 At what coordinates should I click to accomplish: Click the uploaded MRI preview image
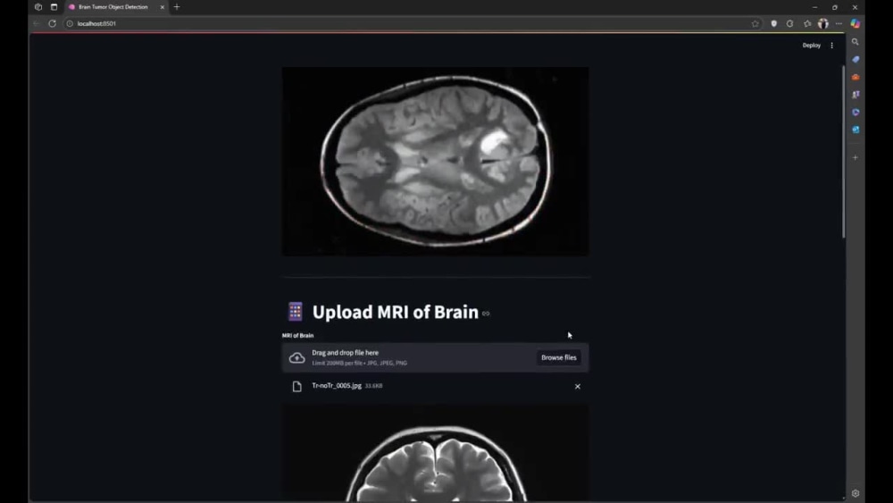point(435,453)
